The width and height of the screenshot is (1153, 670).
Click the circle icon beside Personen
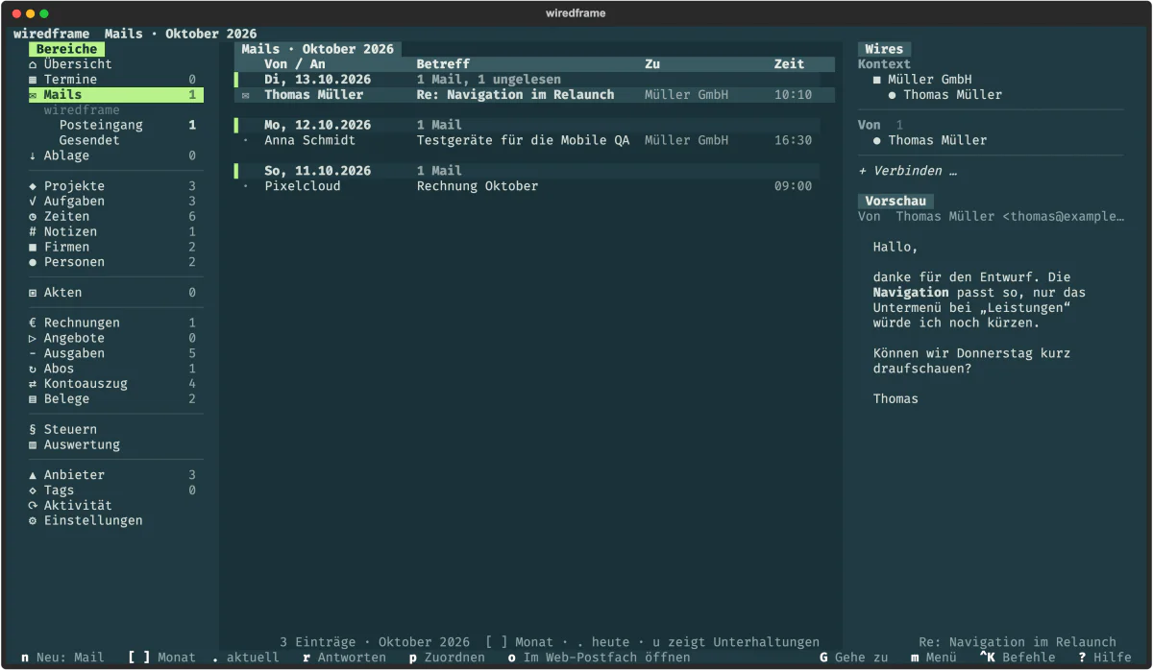pyautogui.click(x=33, y=262)
